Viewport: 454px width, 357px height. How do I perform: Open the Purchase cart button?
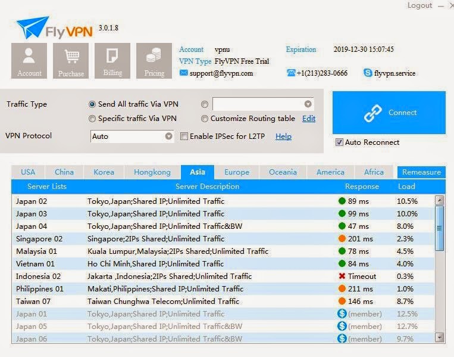coord(71,61)
